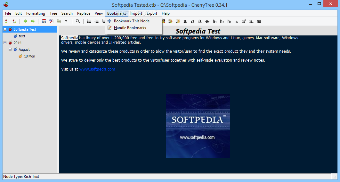Viewport: 340px width, 182px height.
Task: Set a bulleted list from the toolbar
Action: click(x=89, y=21)
